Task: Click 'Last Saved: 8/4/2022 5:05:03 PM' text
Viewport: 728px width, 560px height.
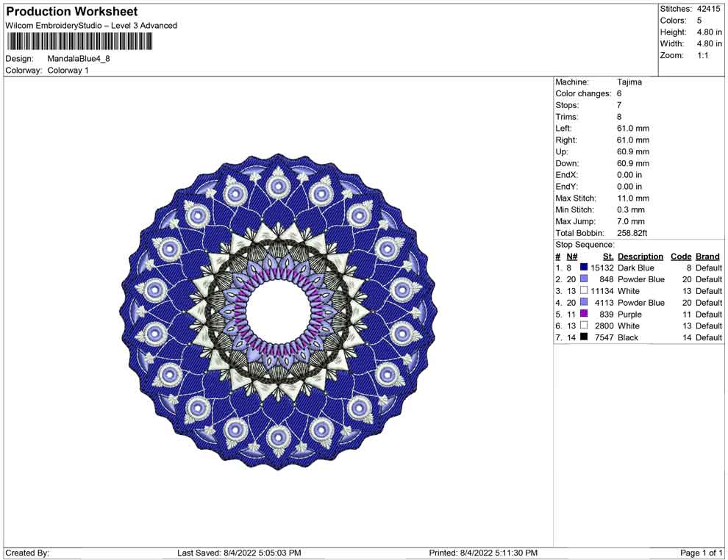Action: point(239,553)
